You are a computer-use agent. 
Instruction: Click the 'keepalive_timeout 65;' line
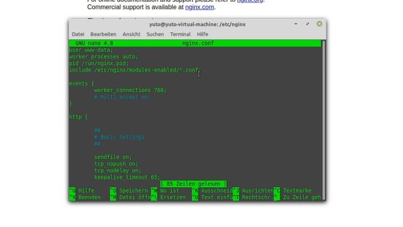[x=127, y=177]
